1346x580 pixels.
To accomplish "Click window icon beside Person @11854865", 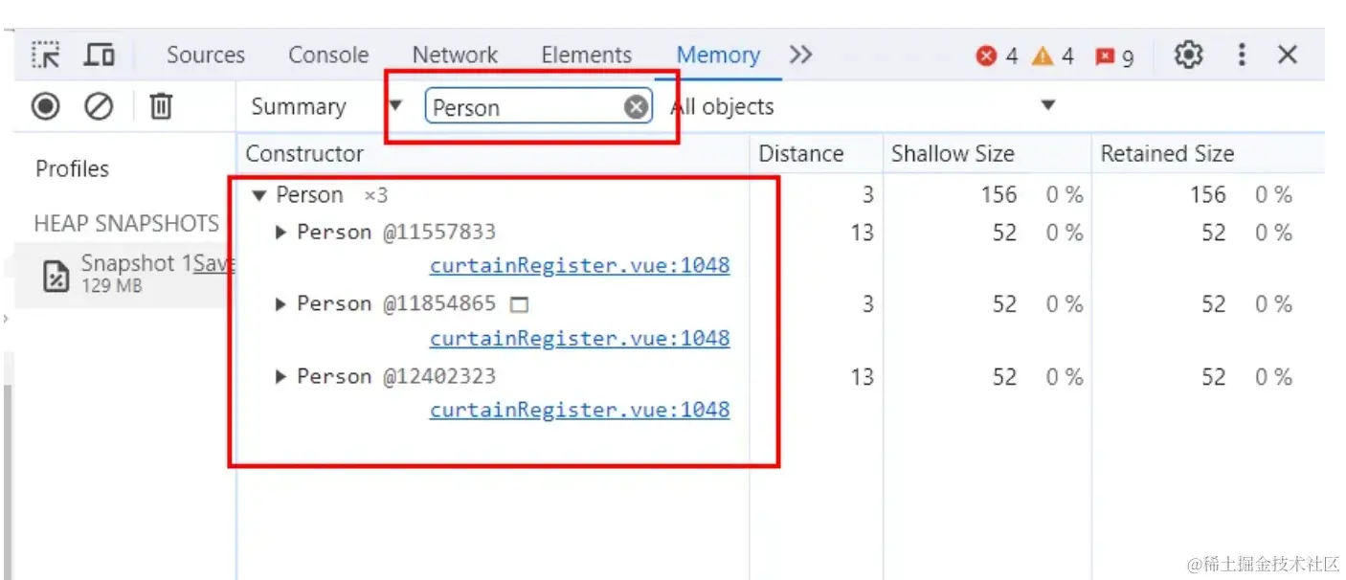I will [x=519, y=305].
